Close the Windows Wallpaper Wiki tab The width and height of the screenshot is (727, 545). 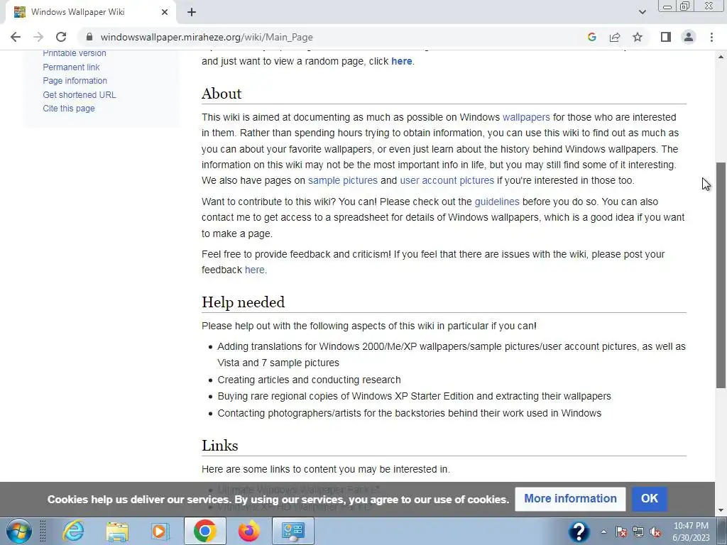[165, 12]
